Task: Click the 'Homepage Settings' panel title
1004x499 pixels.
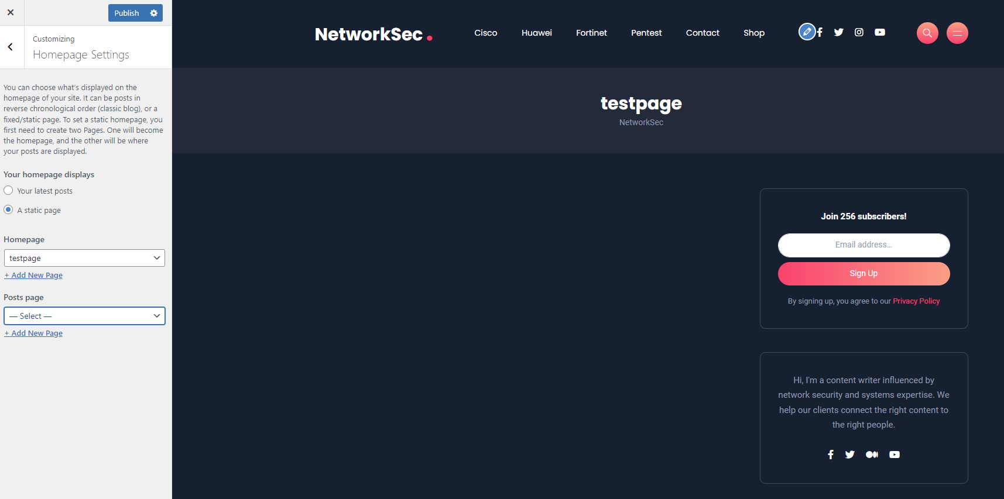Action: tap(81, 54)
